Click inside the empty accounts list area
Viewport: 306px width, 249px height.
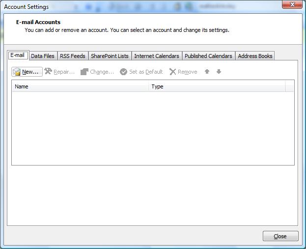[x=152, y=128]
